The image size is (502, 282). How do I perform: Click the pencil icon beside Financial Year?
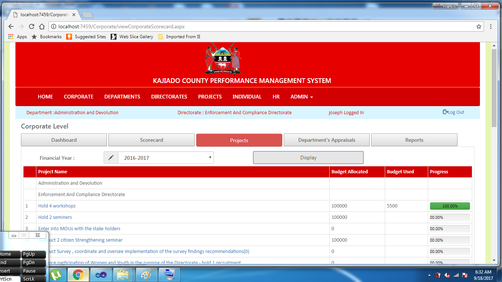[111, 158]
